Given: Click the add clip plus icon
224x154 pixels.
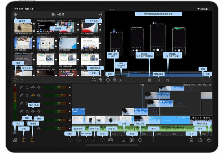Looking at the screenshot, I should [x=140, y=140].
